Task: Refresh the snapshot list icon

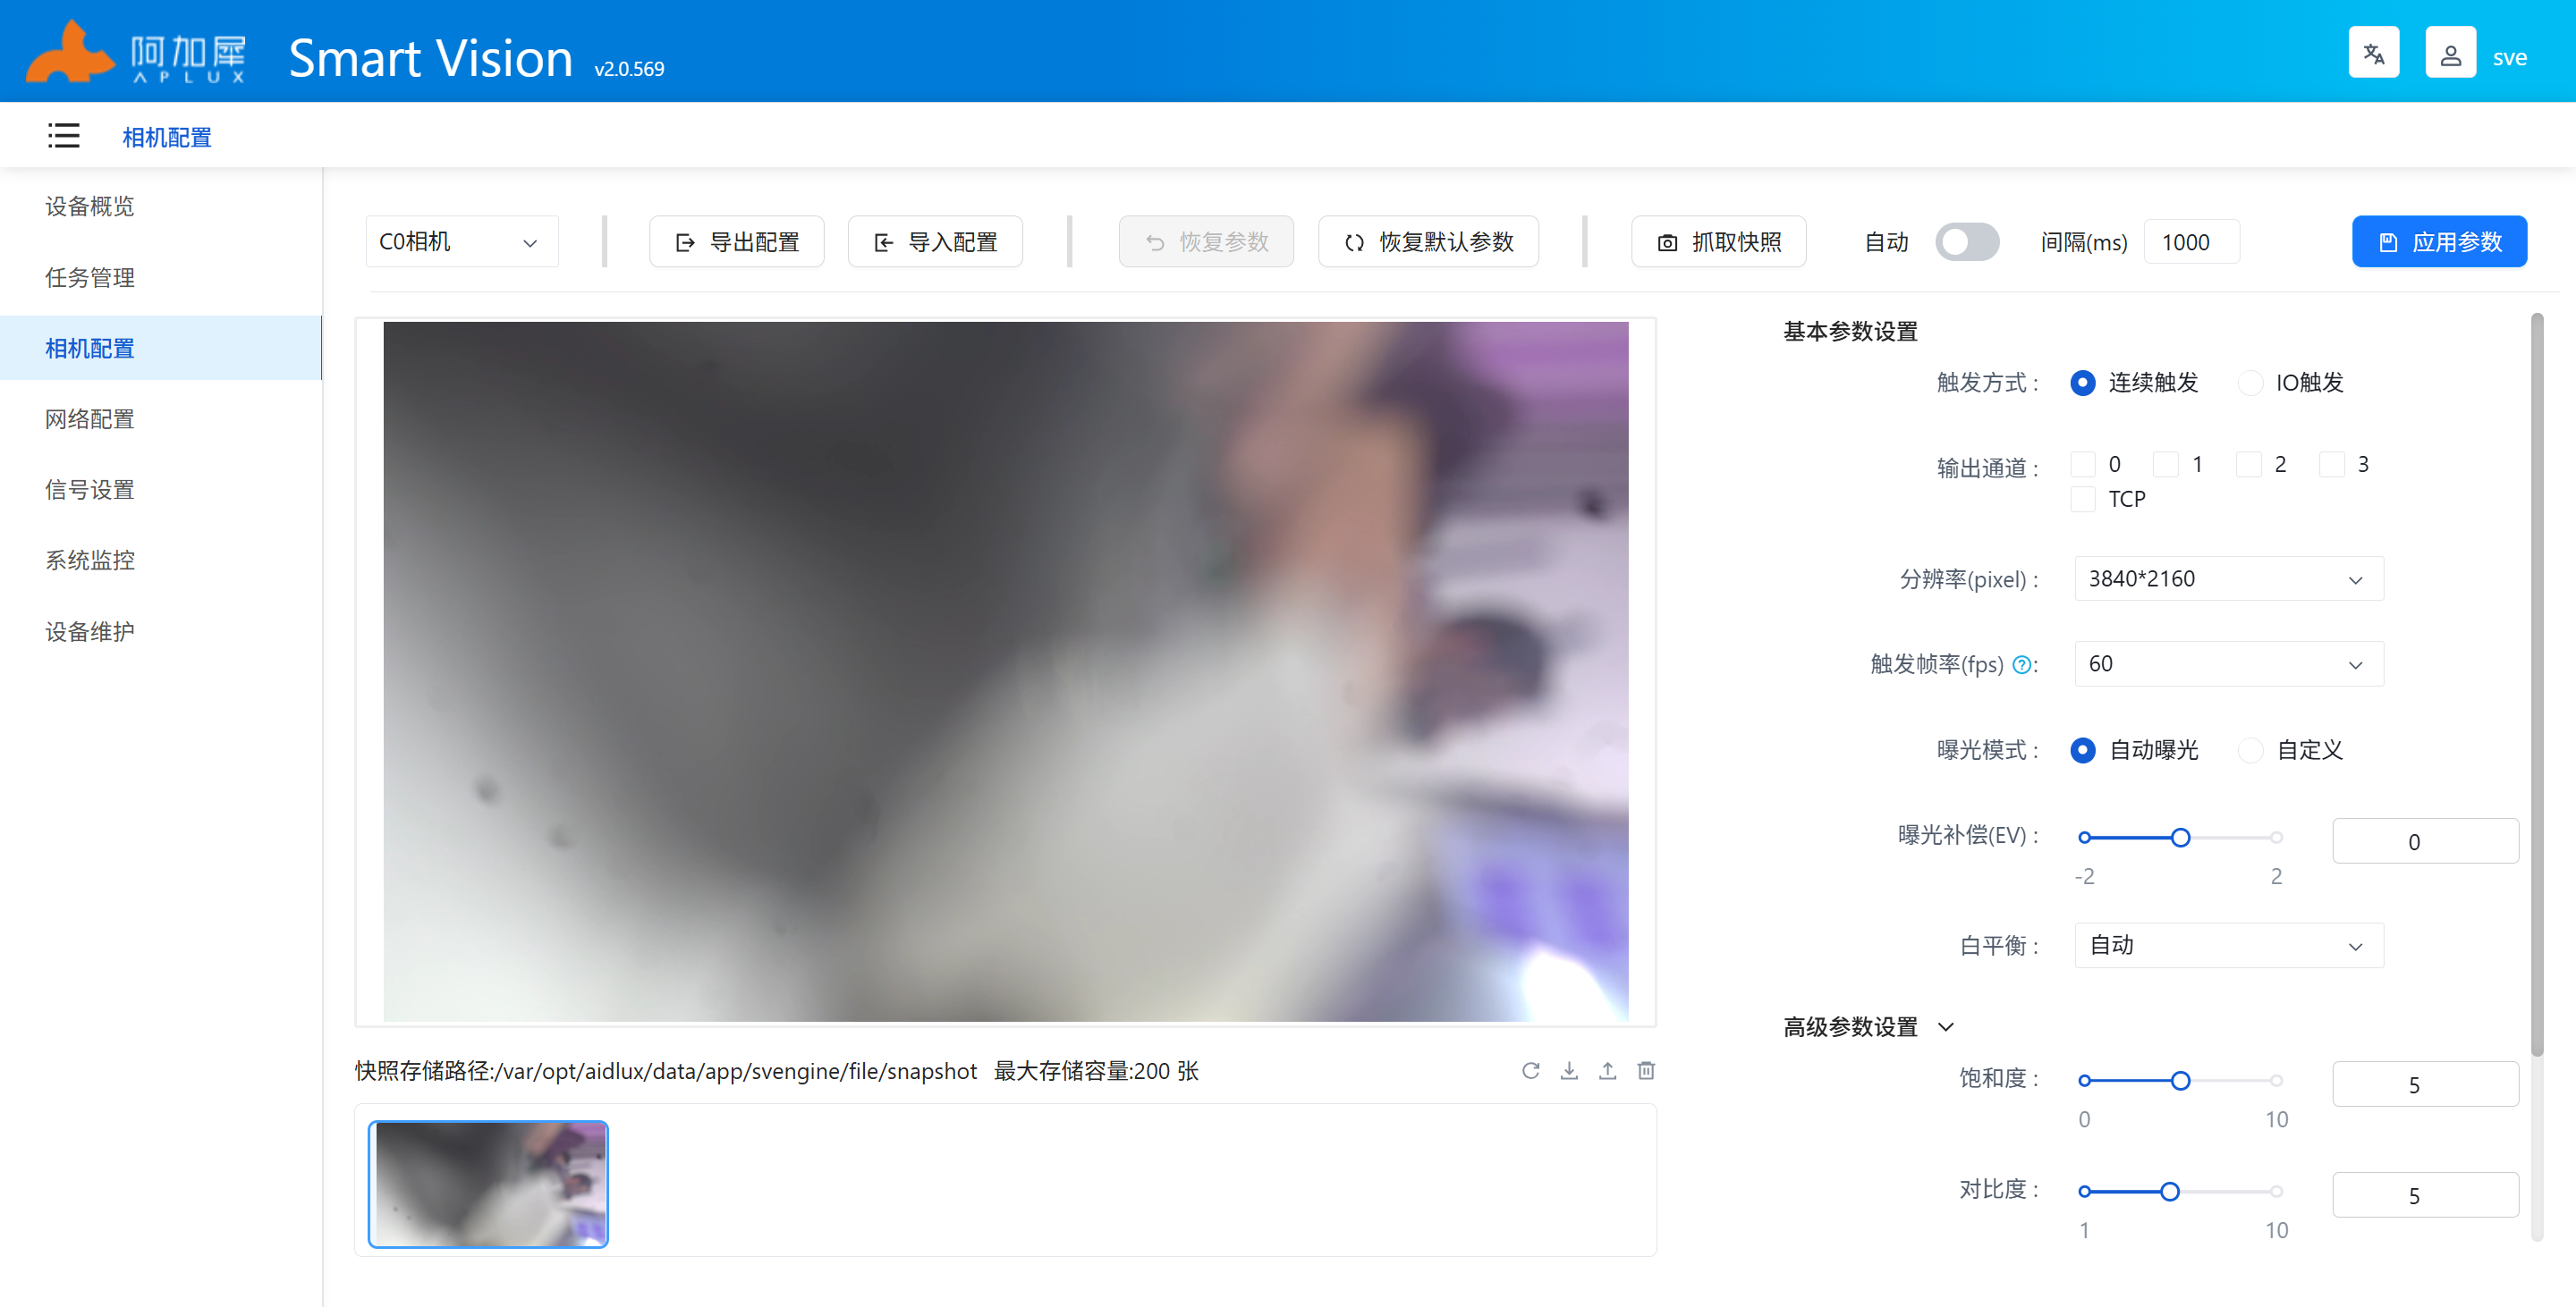Action: tap(1530, 1071)
